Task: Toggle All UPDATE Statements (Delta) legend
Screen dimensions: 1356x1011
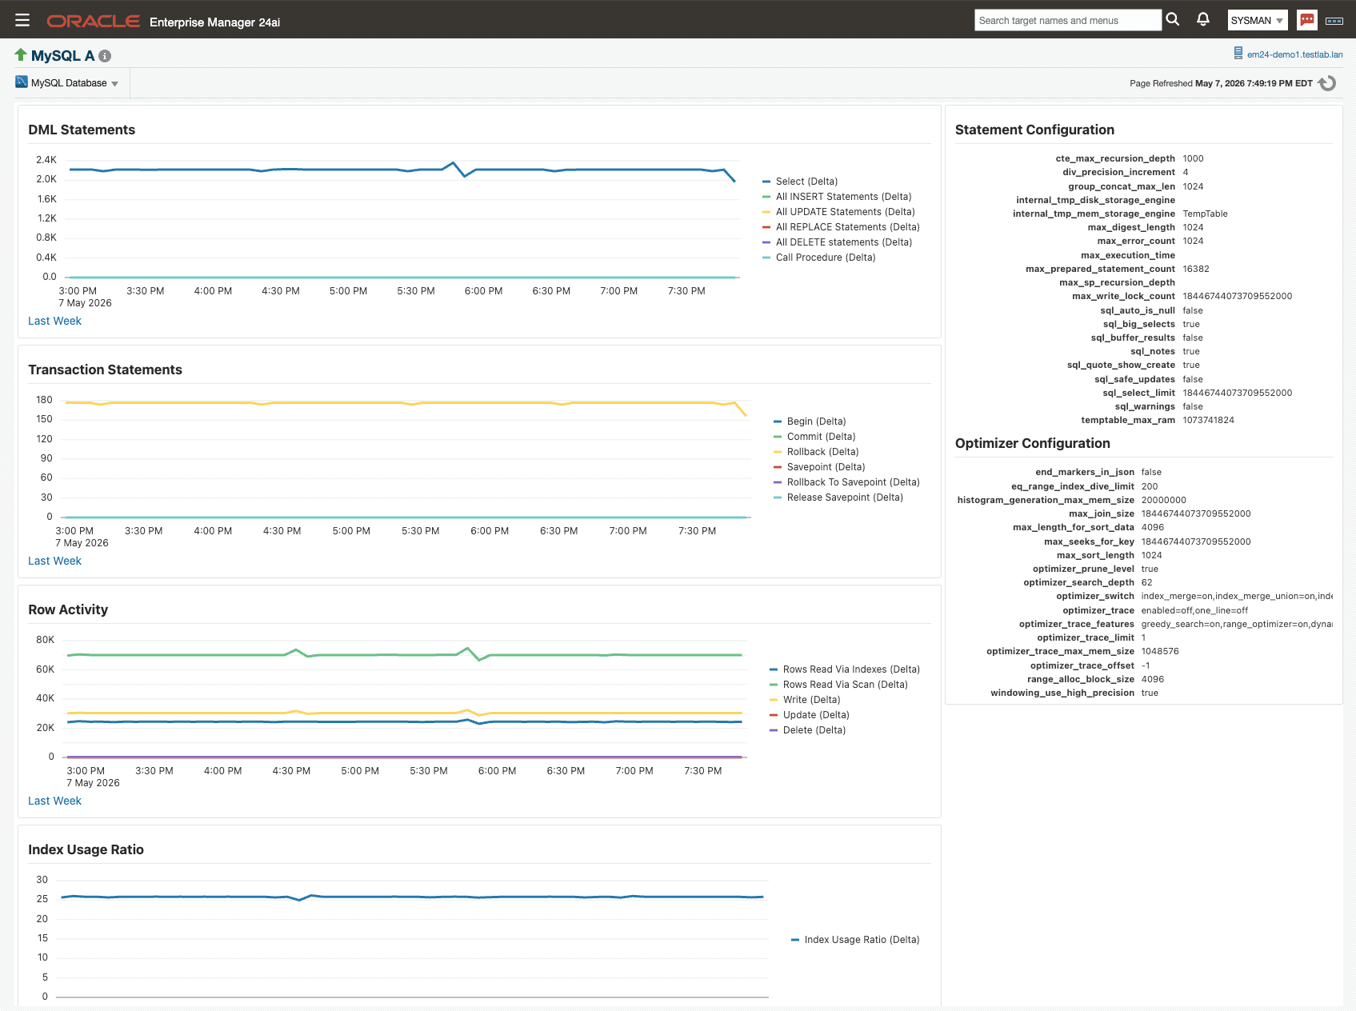Action: 838,212
